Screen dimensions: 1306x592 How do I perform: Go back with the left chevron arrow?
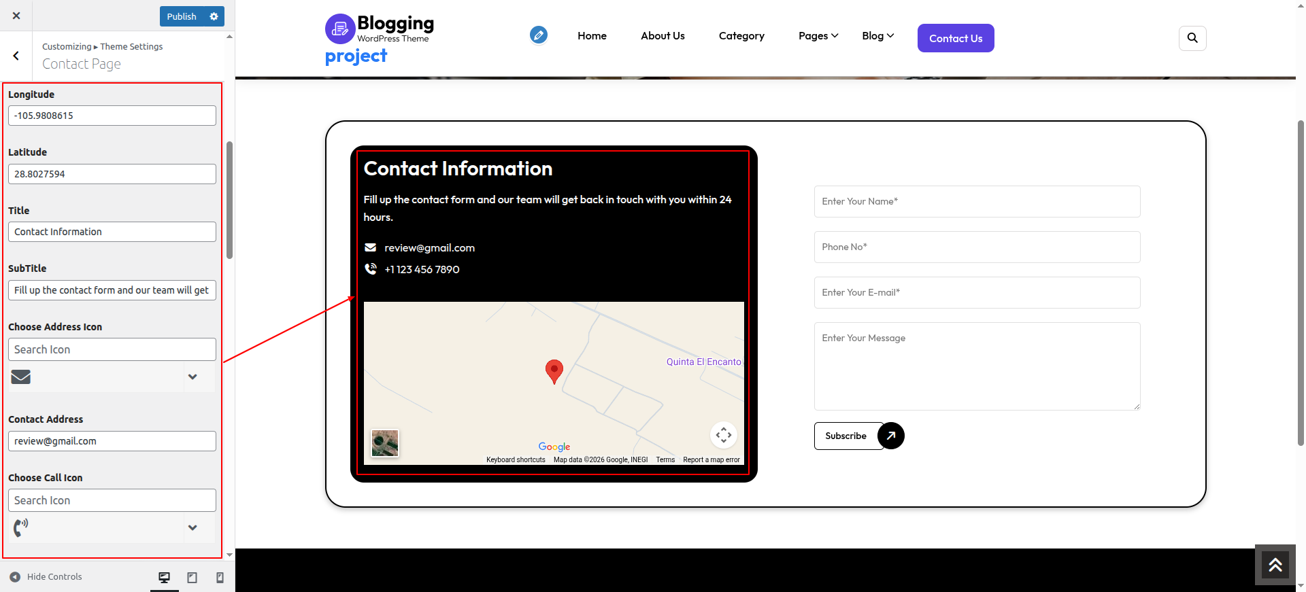coord(16,56)
